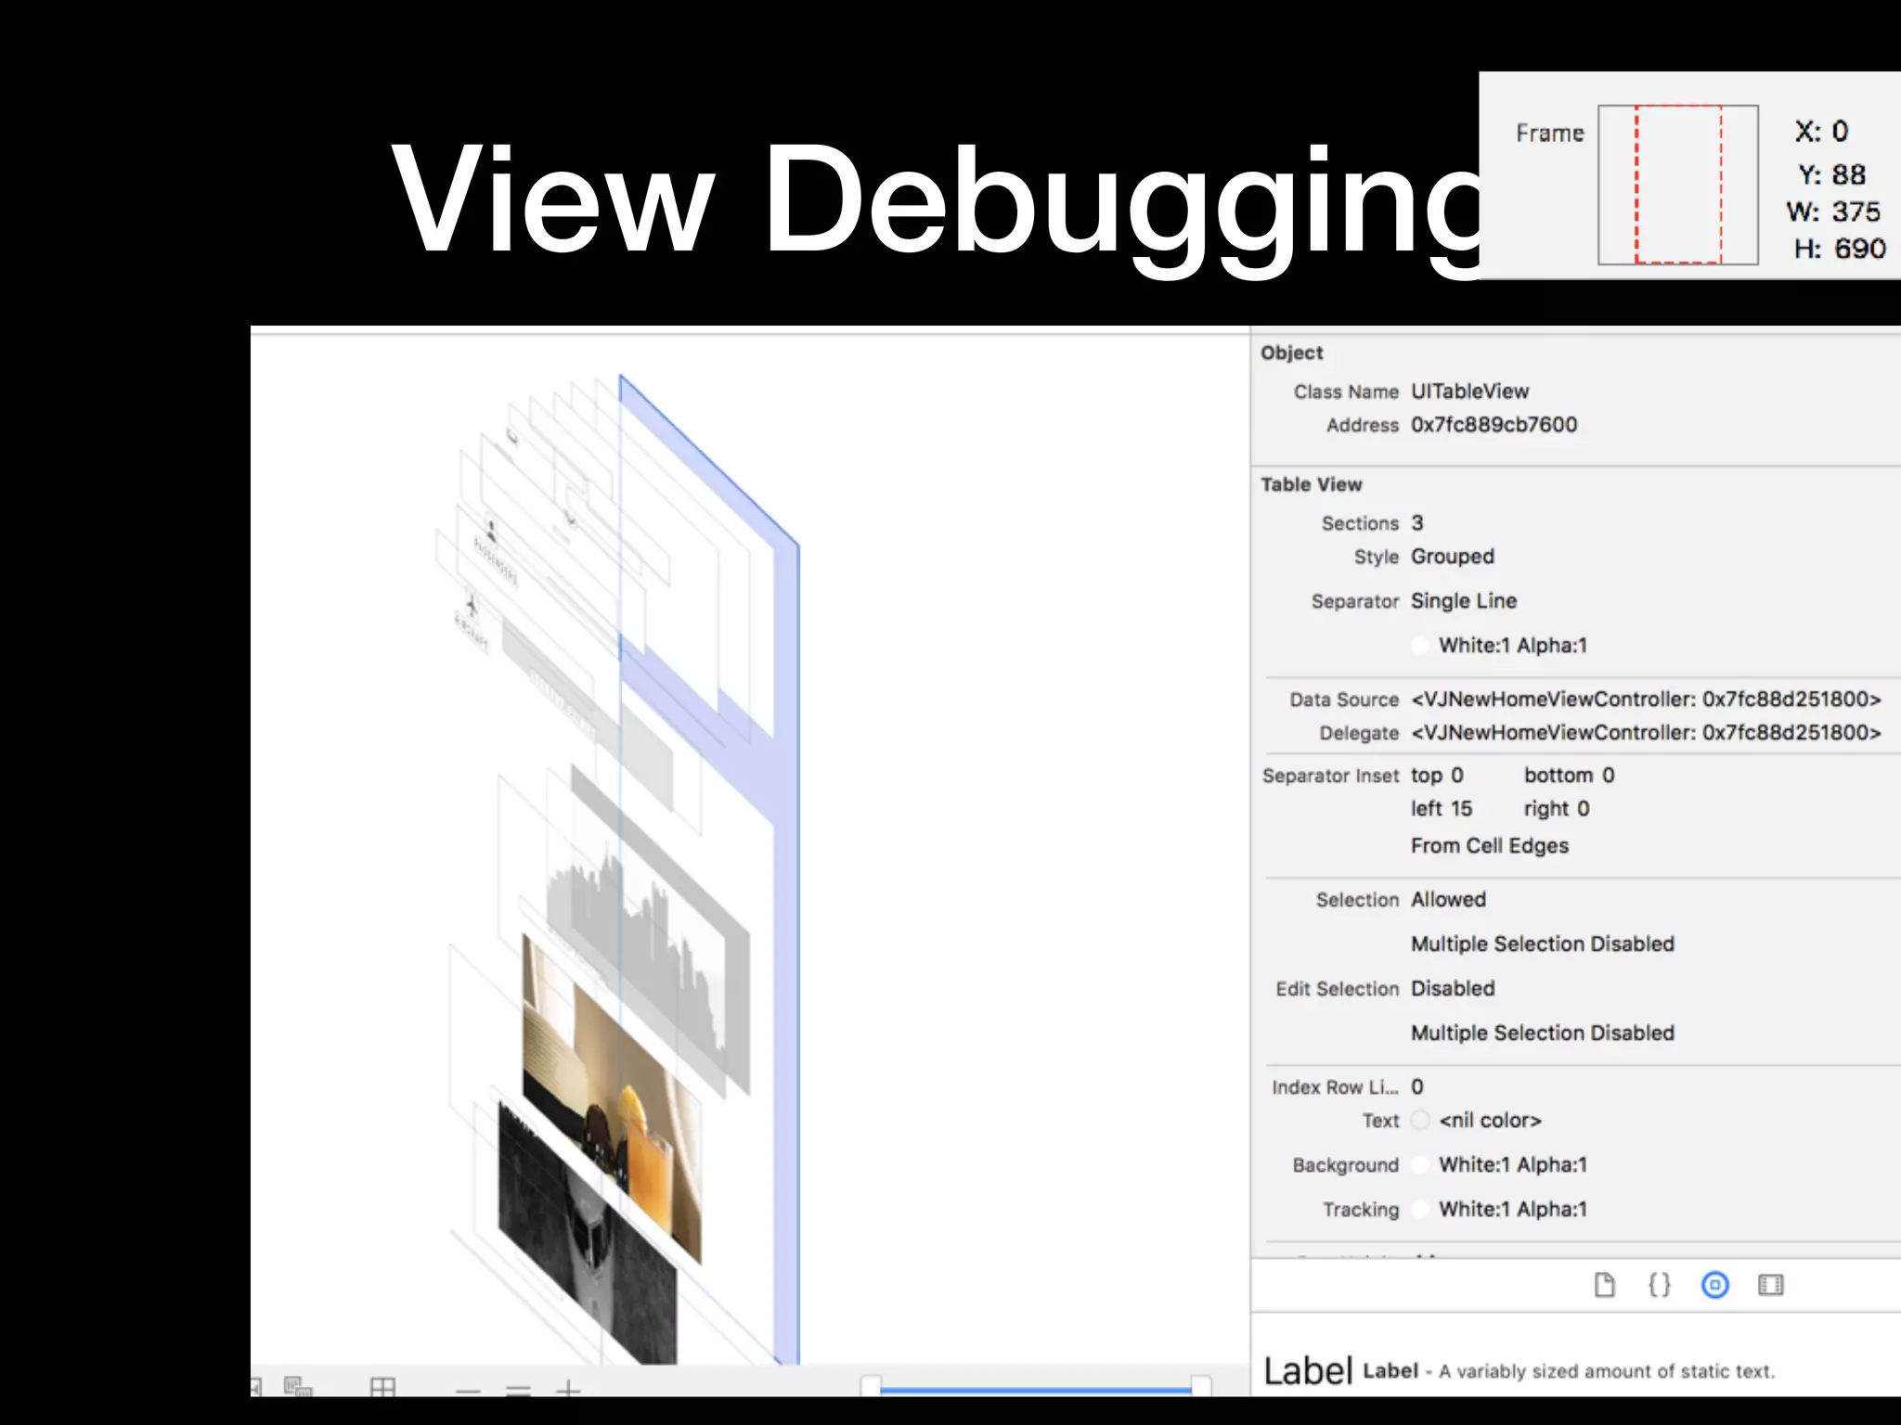
Task: Open the File Template library icon
Action: click(1604, 1285)
